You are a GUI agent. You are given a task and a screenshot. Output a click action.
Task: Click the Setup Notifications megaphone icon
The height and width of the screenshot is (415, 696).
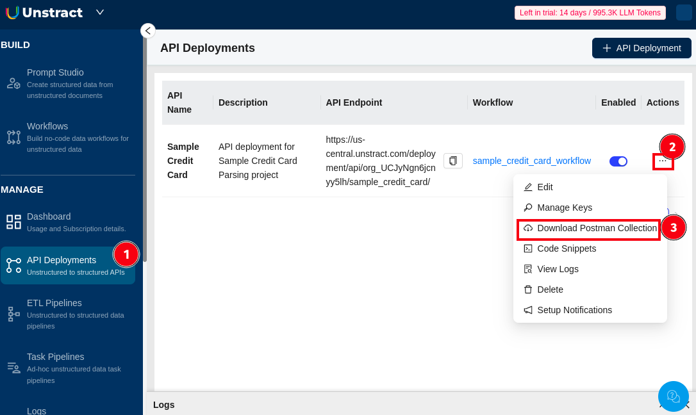[x=528, y=310]
